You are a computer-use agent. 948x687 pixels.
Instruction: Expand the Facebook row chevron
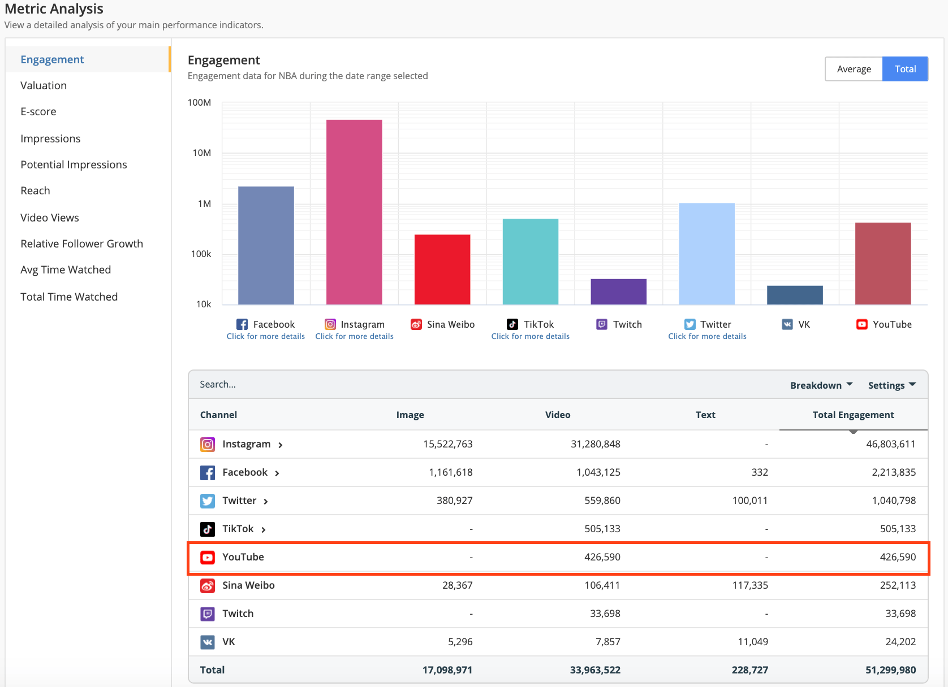[x=277, y=473]
